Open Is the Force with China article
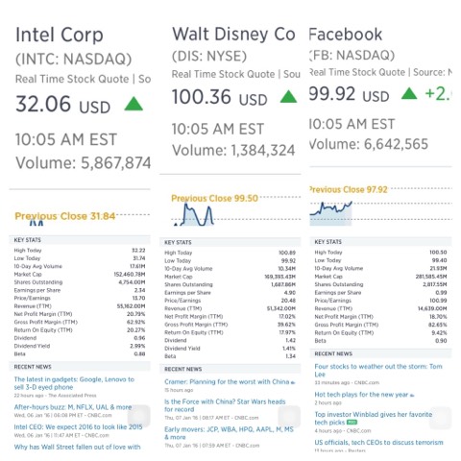Viewport: 461px width, 461px height. point(225,405)
